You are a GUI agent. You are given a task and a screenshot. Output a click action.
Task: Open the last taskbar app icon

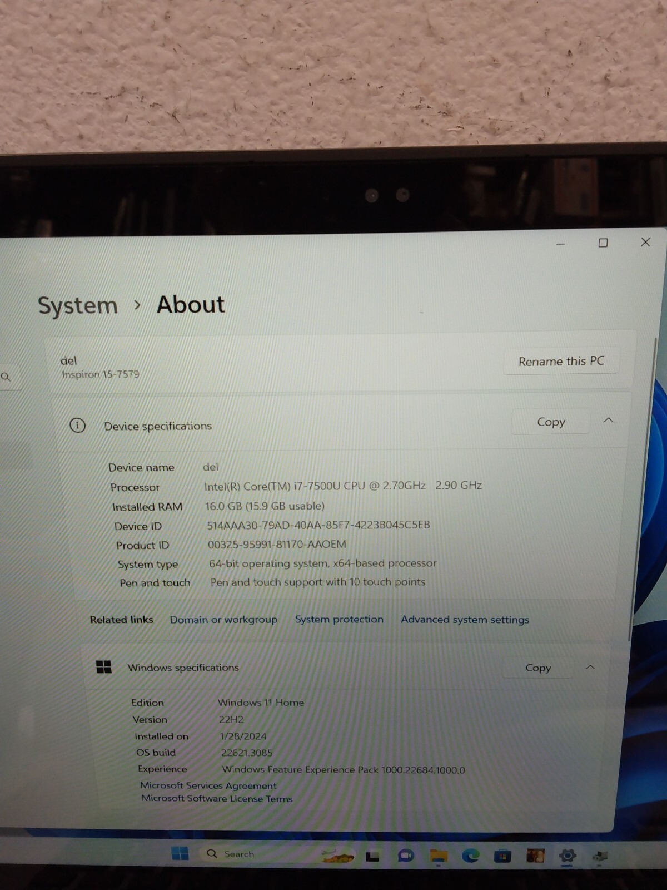pos(600,856)
